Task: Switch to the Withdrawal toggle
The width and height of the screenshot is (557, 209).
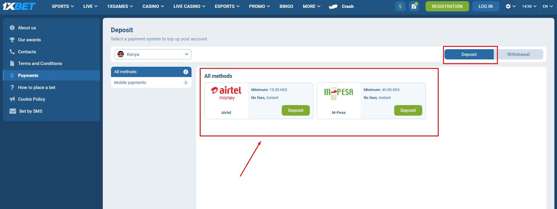Action: click(518, 54)
